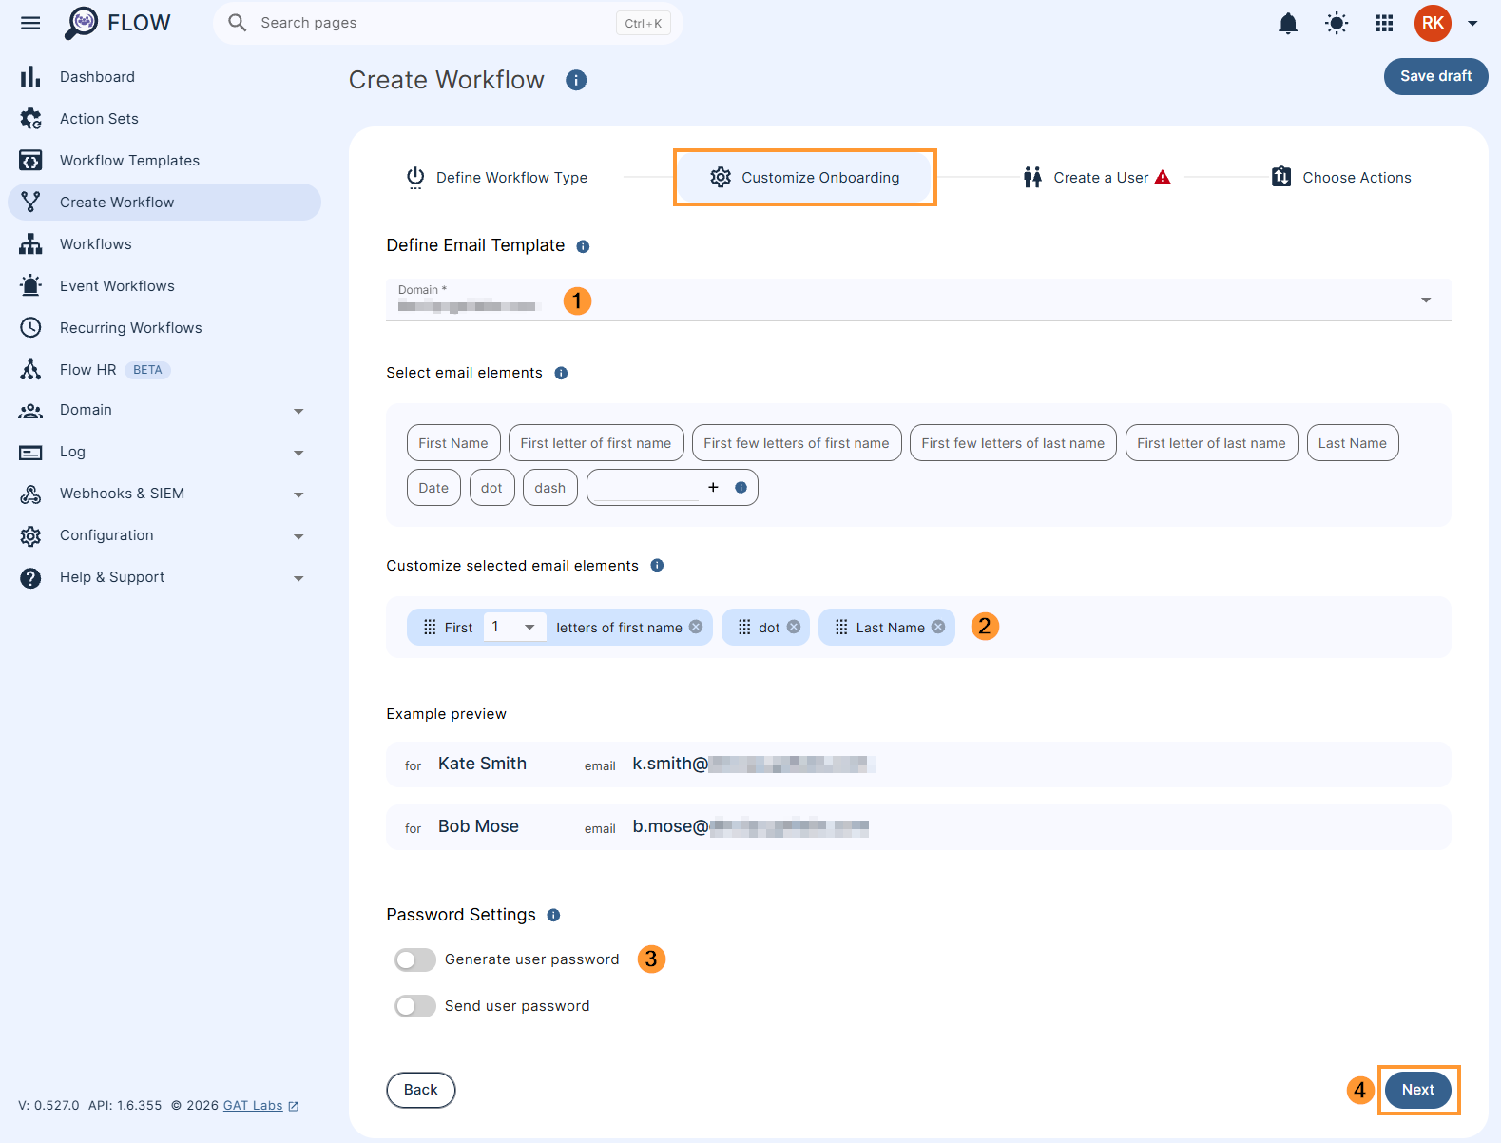The image size is (1501, 1143).
Task: Add Last Name email element
Action: (x=1353, y=443)
